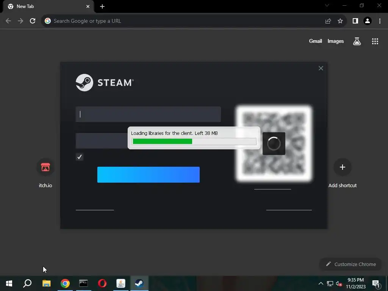Switch to Chrome in the taskbar
Viewport: 388px width, 291px height.
pos(65,283)
